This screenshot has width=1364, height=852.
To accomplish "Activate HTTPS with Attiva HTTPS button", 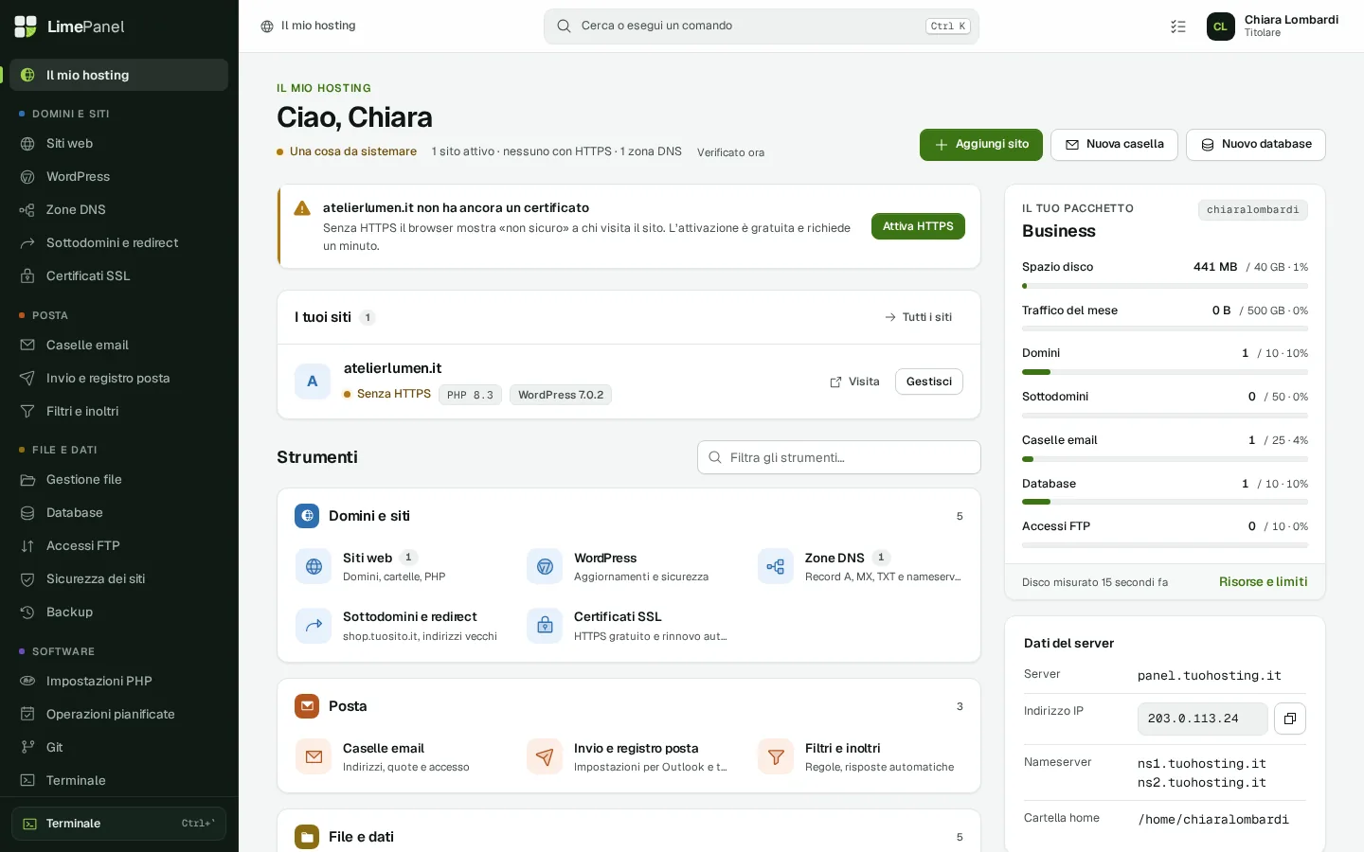I will (918, 226).
